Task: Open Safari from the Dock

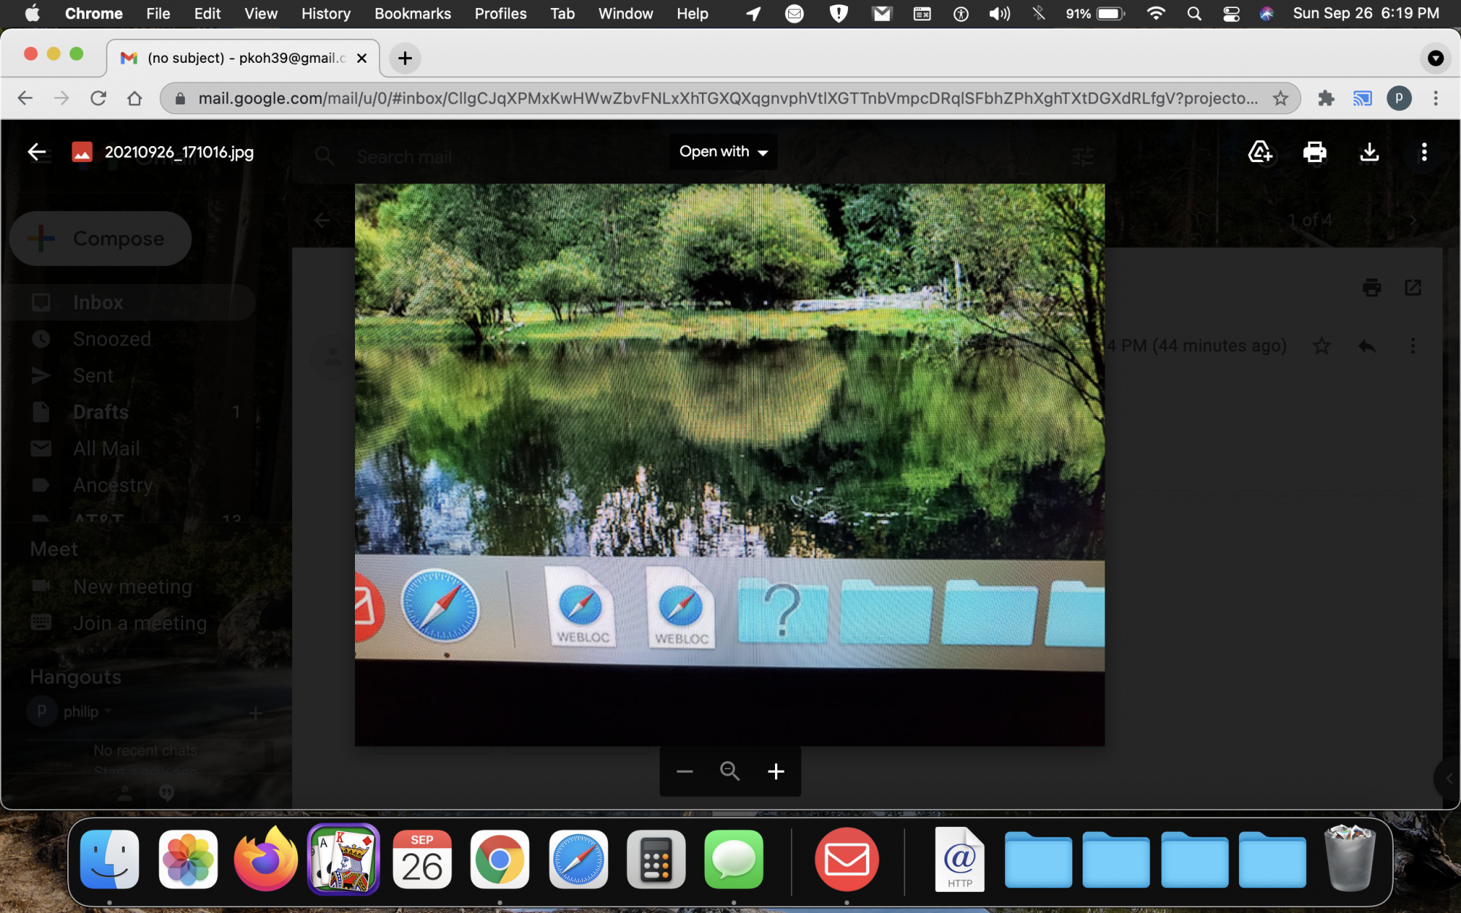Action: 578,859
